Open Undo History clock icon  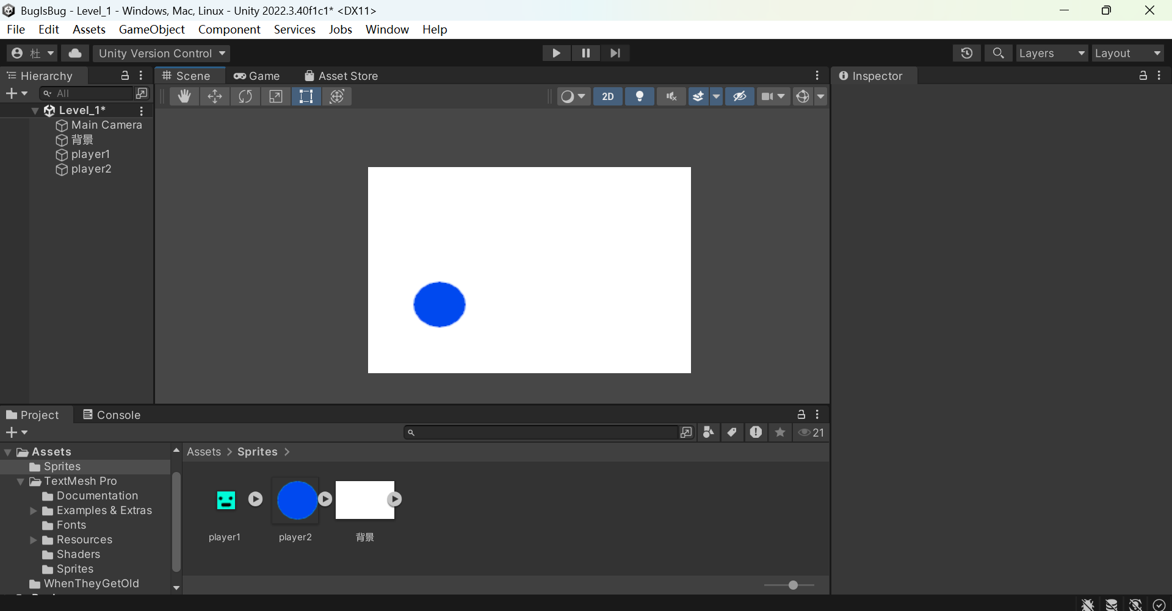[x=966, y=53]
